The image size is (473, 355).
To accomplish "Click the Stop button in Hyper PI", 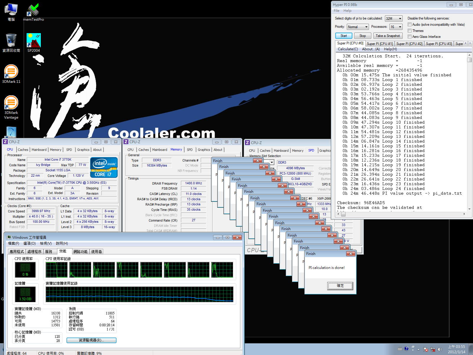I will tap(363, 36).
